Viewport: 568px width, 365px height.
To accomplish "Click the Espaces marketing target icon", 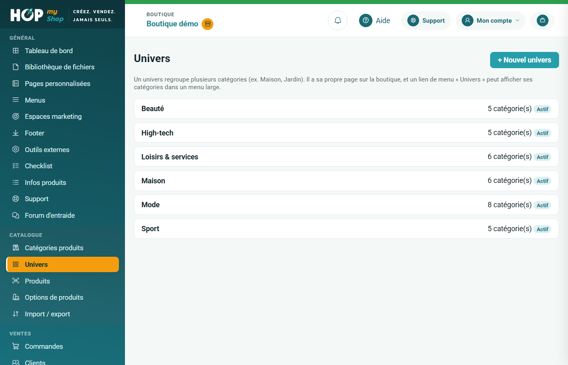I will [16, 116].
